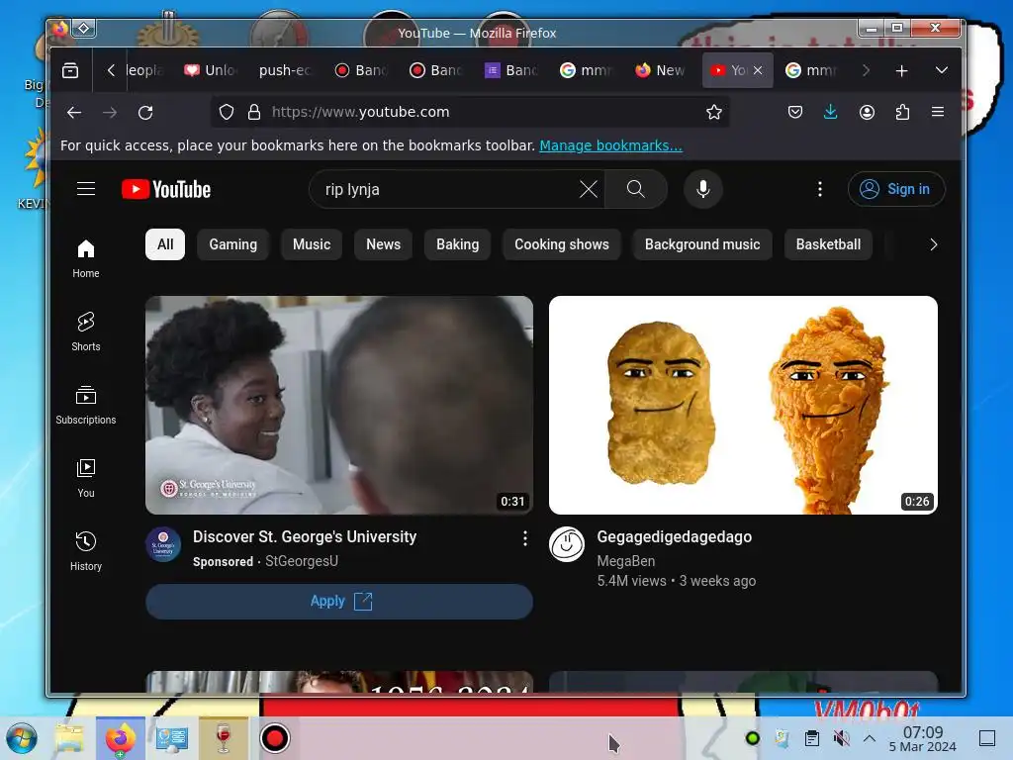Switch to the purple-icon Banc tab
The height and width of the screenshot is (760, 1013).
(x=511, y=70)
